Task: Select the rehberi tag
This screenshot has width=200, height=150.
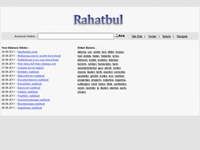Action: [x=92, y=64]
